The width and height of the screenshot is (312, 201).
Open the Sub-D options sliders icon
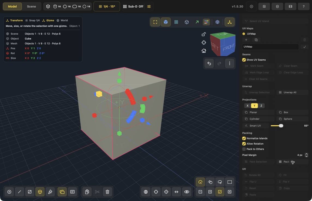pos(149,6)
